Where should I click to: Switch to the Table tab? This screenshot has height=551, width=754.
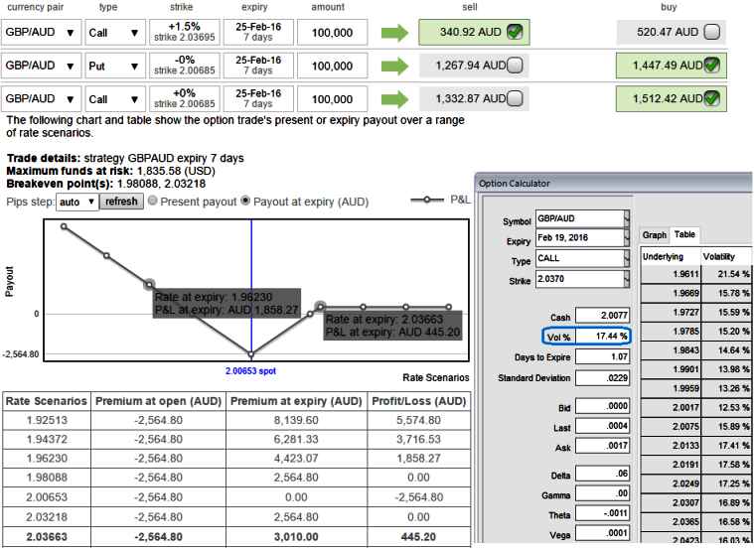(684, 234)
